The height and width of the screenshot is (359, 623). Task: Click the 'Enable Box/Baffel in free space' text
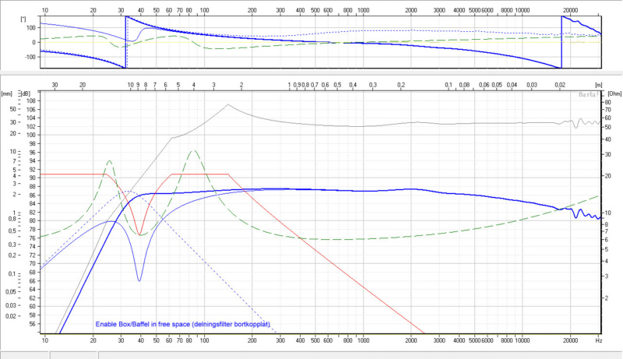[x=182, y=325]
